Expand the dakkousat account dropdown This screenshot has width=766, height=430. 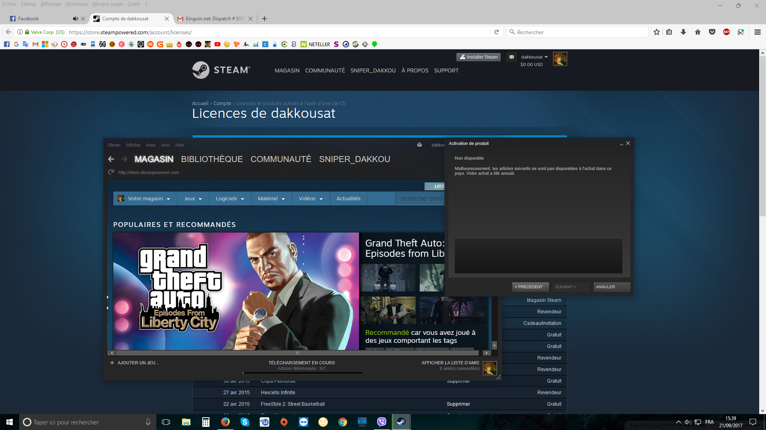pos(535,57)
